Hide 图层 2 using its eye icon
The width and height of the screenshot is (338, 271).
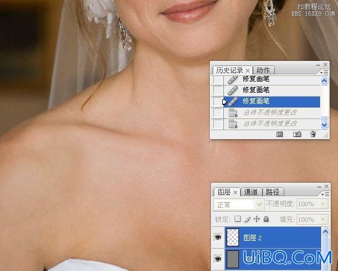click(218, 237)
